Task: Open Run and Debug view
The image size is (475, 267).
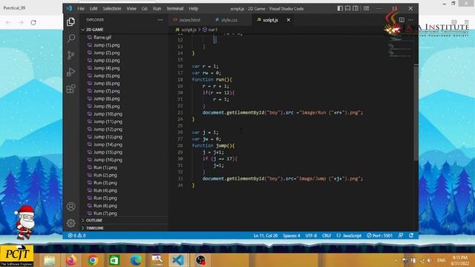Action: [x=71, y=72]
